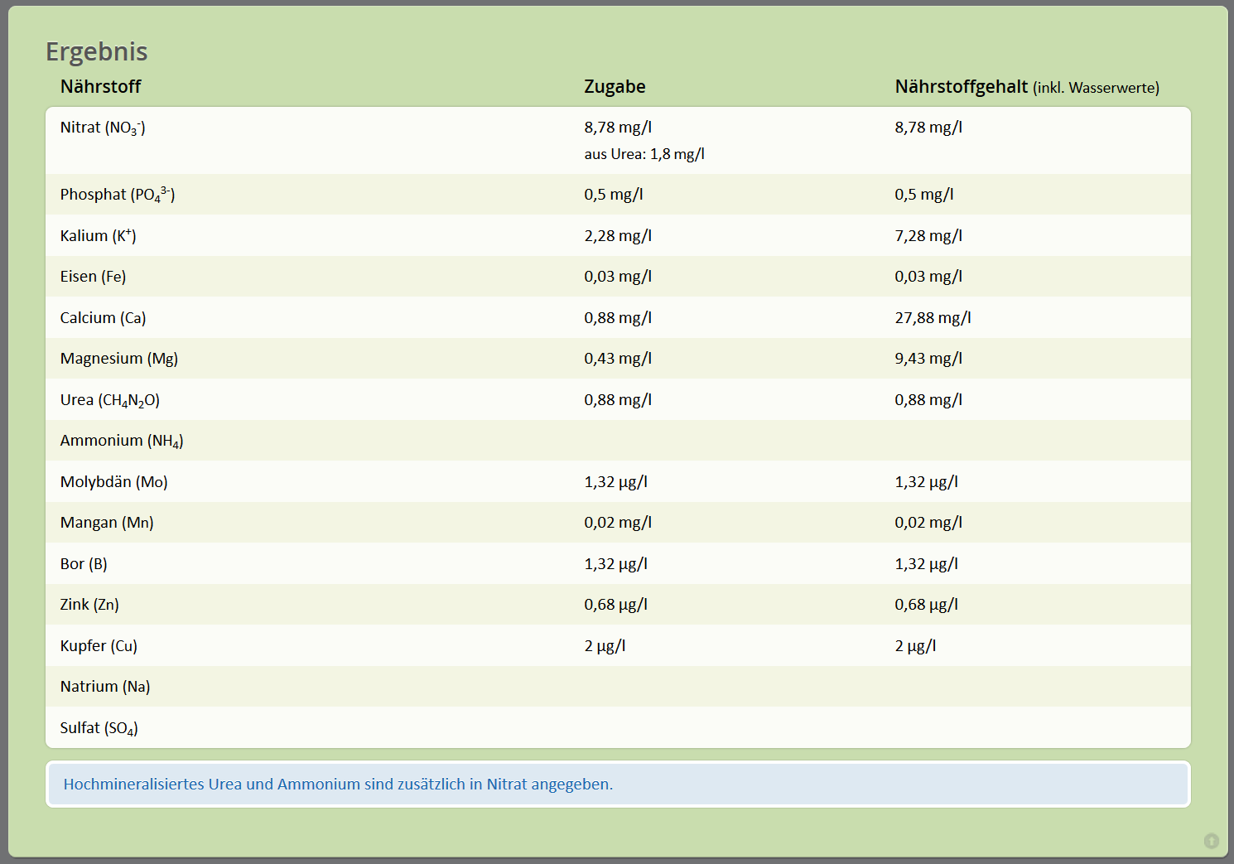Select the Sulfat (SO4) row label

[99, 728]
